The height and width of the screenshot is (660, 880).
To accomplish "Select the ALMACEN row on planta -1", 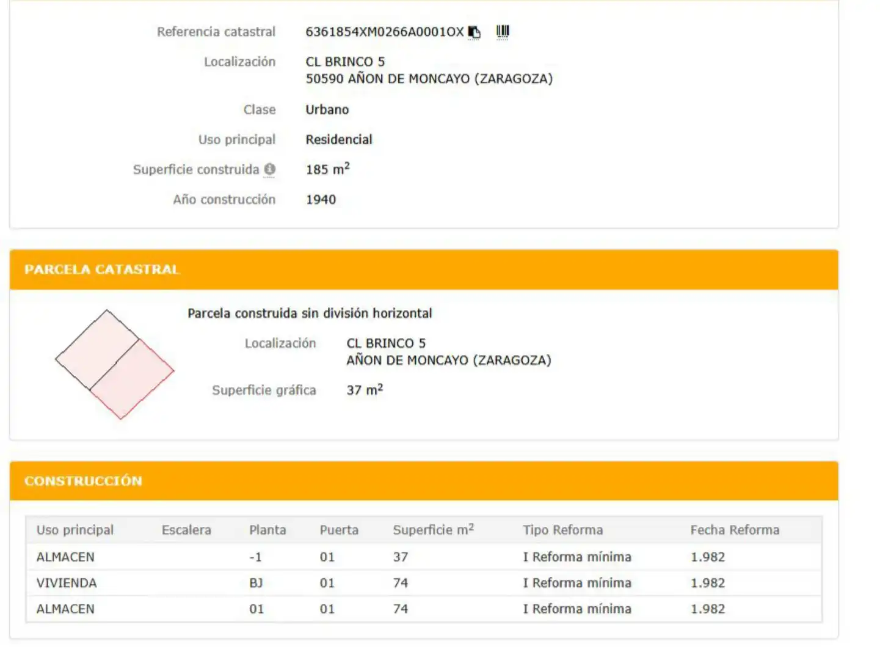I will (424, 557).
